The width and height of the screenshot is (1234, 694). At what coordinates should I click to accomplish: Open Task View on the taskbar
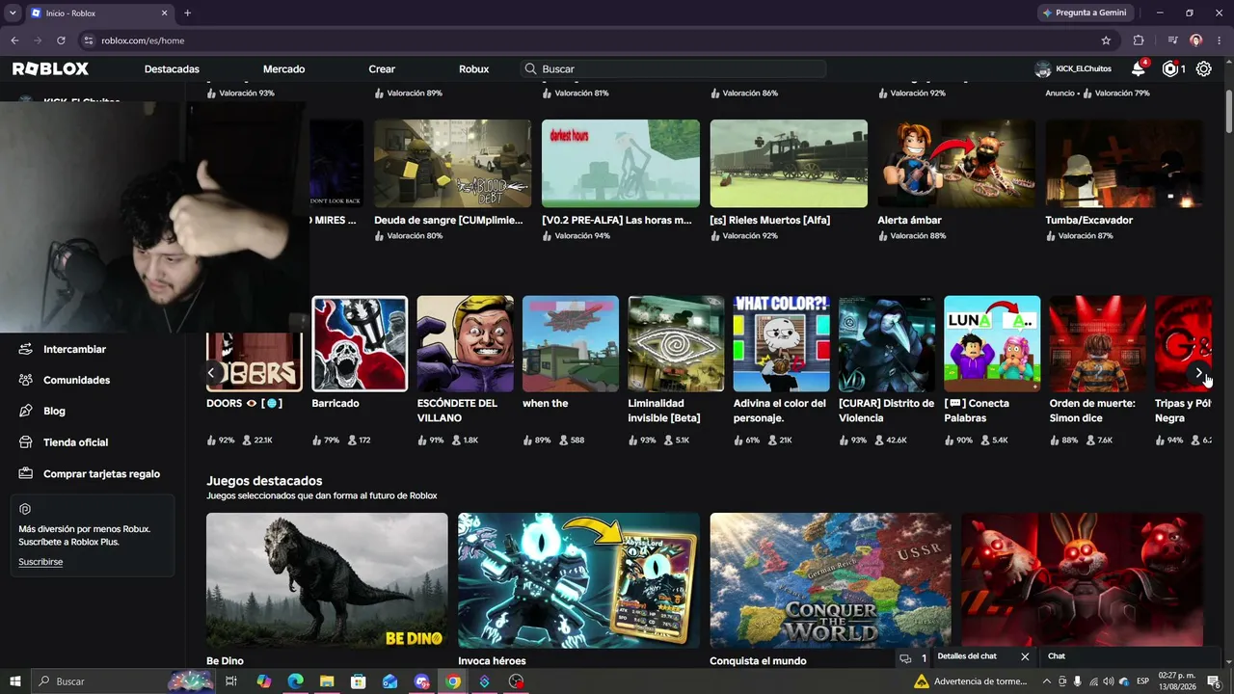coord(231,681)
